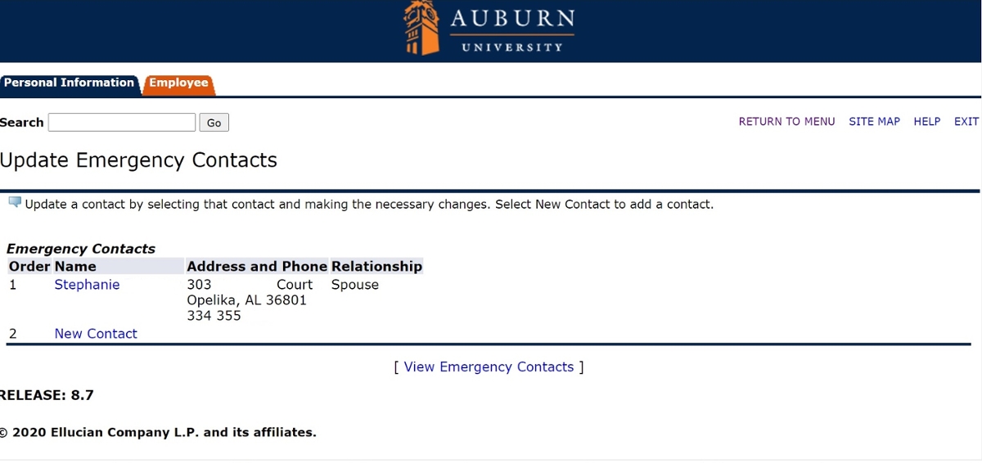982x463 pixels.
Task: Open View Emergency Contacts link
Action: pos(489,367)
